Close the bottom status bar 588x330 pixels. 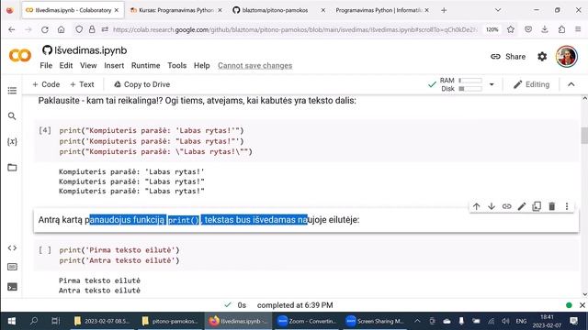582,305
